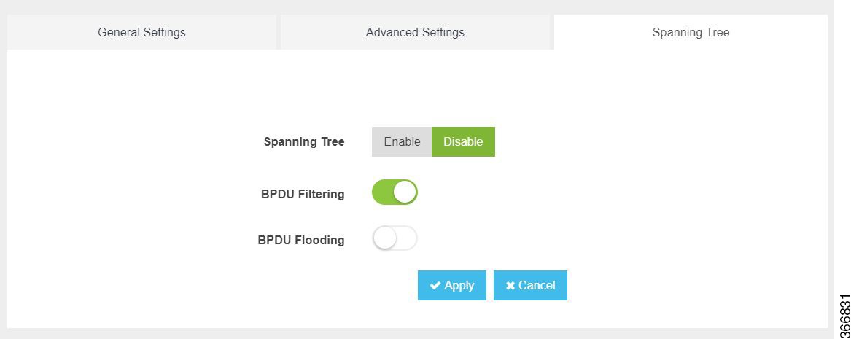
Task: Click the white knob of BPDU Flooding switch
Action: point(385,238)
